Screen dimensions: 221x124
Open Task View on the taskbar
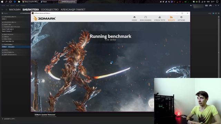pyautogui.click(x=10, y=2)
